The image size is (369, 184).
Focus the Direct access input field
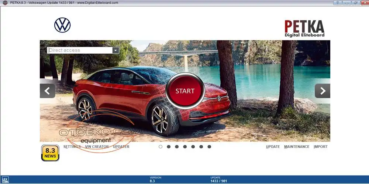79,50
